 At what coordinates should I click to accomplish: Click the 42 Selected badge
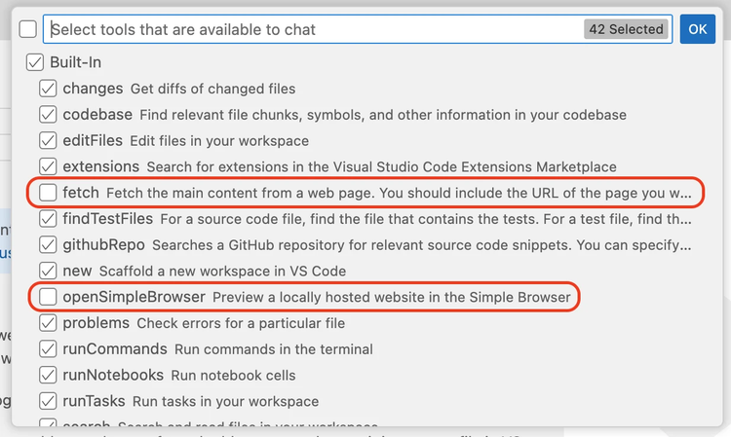[x=626, y=29]
